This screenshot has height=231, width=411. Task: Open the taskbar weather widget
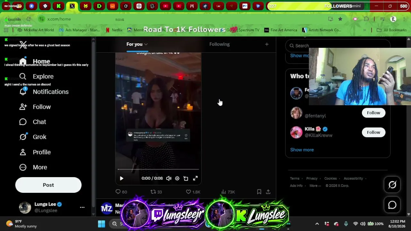pos(22,224)
